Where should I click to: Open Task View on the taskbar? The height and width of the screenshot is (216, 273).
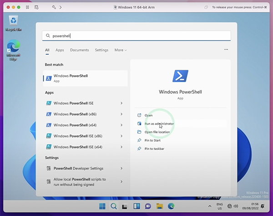[125, 206]
